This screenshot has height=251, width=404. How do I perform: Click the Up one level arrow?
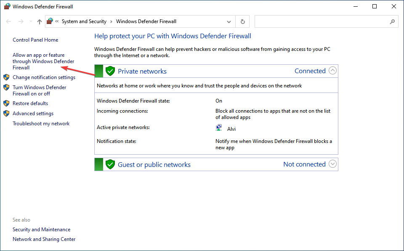40,21
